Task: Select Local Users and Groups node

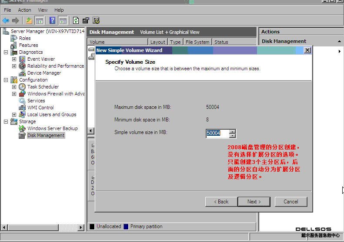Action: pos(52,114)
